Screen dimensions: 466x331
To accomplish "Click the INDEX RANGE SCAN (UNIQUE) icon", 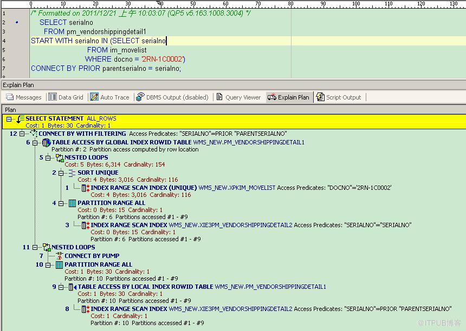I will point(85,188).
